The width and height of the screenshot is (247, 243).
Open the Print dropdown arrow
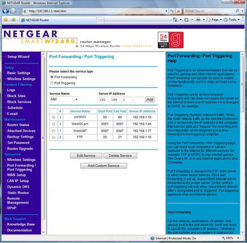[204, 20]
